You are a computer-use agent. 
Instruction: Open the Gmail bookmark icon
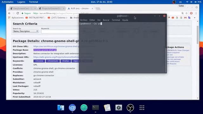point(185,18)
